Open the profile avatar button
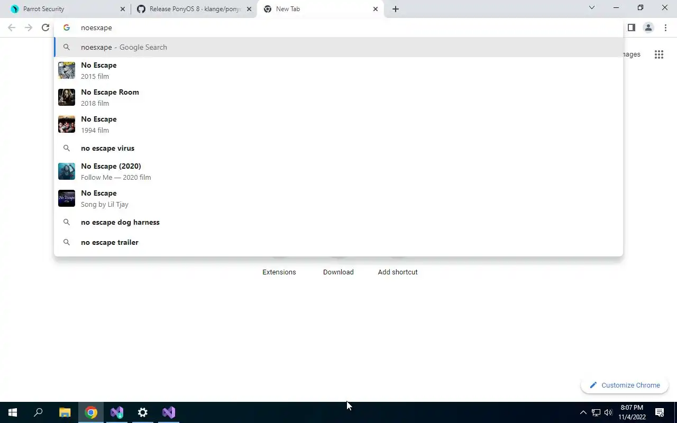677x423 pixels. point(648,27)
